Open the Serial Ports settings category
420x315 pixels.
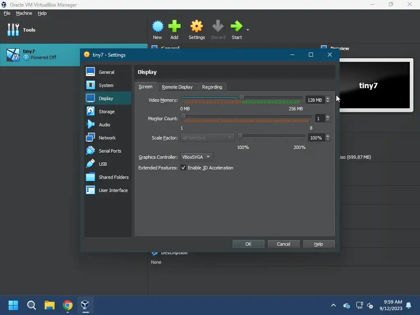pos(108,151)
